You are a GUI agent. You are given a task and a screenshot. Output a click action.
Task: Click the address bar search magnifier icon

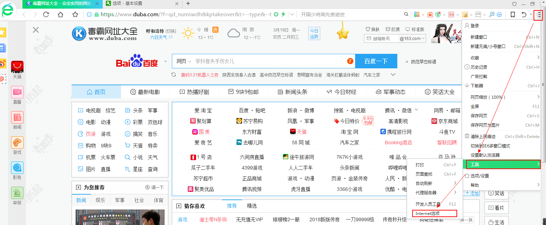[406, 14]
